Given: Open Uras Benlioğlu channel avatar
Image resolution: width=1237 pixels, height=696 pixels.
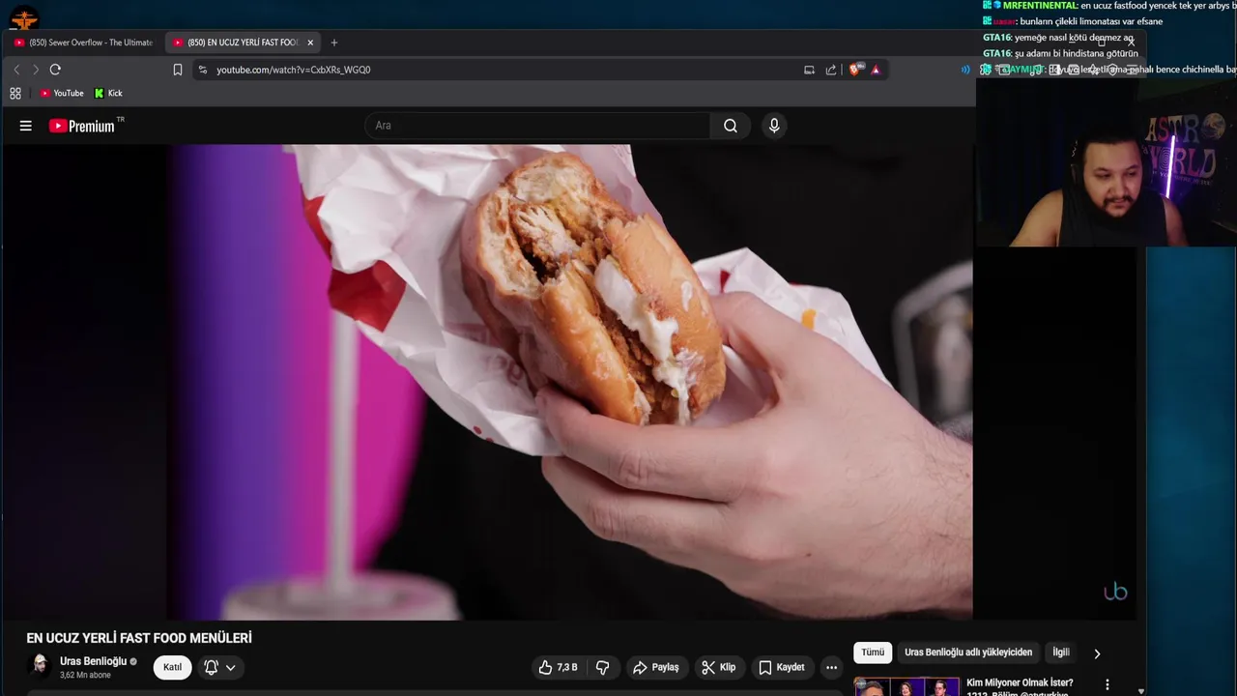Looking at the screenshot, I should point(40,666).
